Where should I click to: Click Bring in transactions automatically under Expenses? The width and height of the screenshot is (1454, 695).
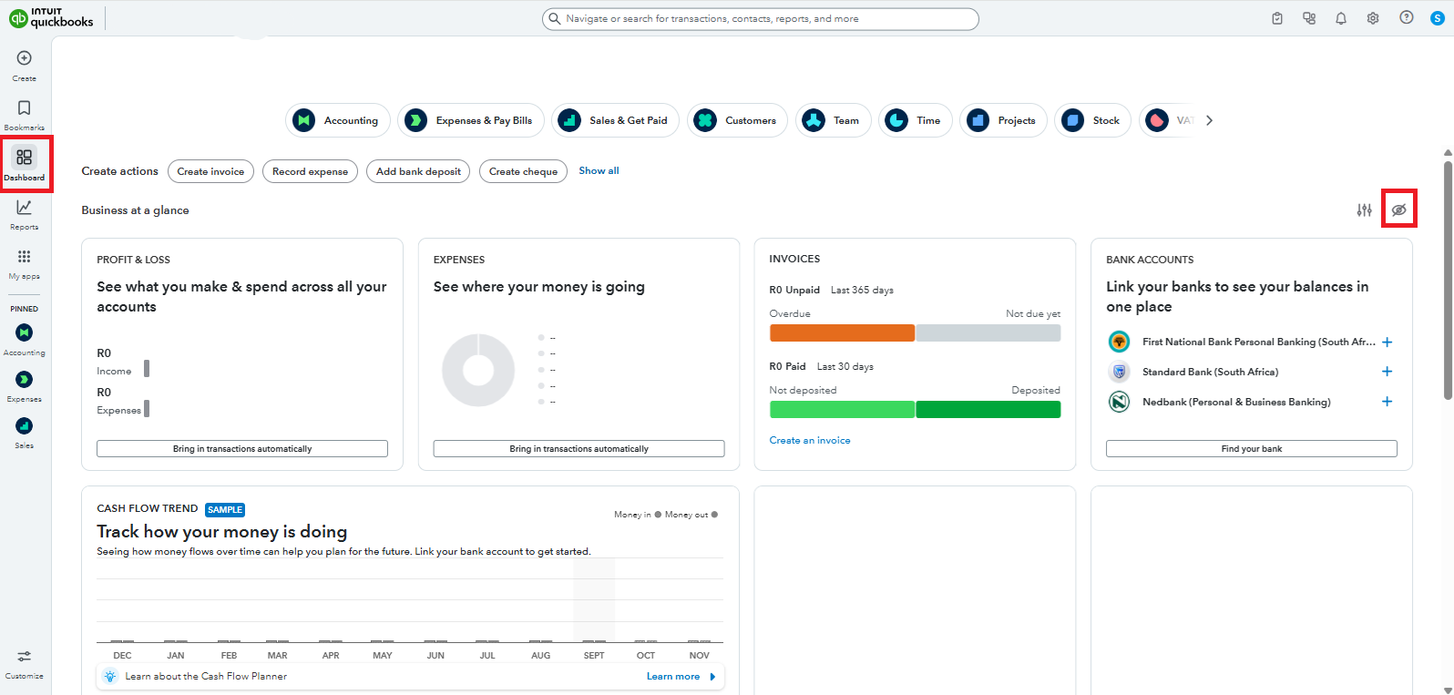point(579,449)
